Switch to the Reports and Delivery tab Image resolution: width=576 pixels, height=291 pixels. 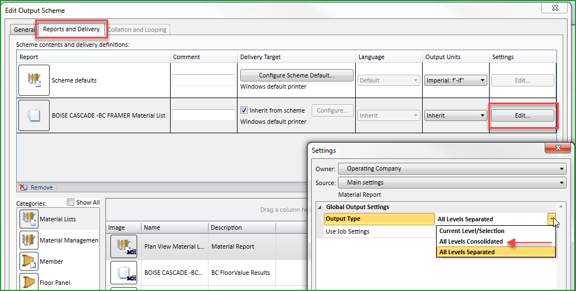[x=71, y=29]
